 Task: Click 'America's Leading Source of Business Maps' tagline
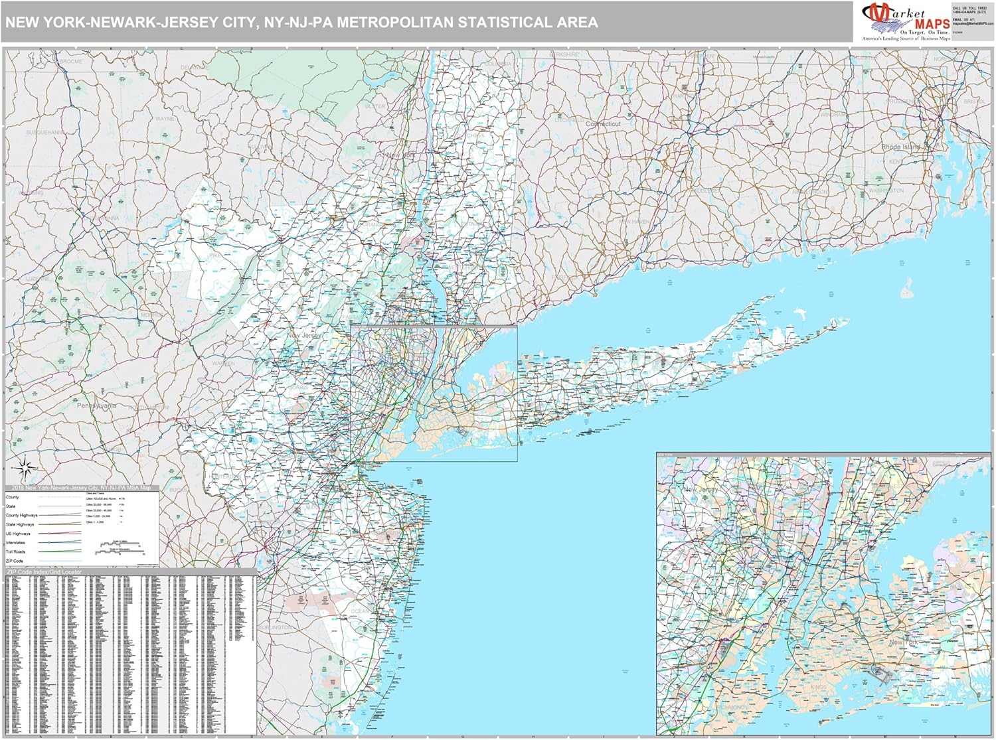point(906,39)
